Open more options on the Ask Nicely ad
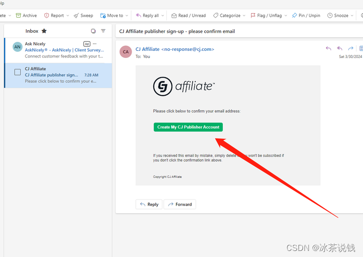The height and width of the screenshot is (257, 363). [x=95, y=44]
